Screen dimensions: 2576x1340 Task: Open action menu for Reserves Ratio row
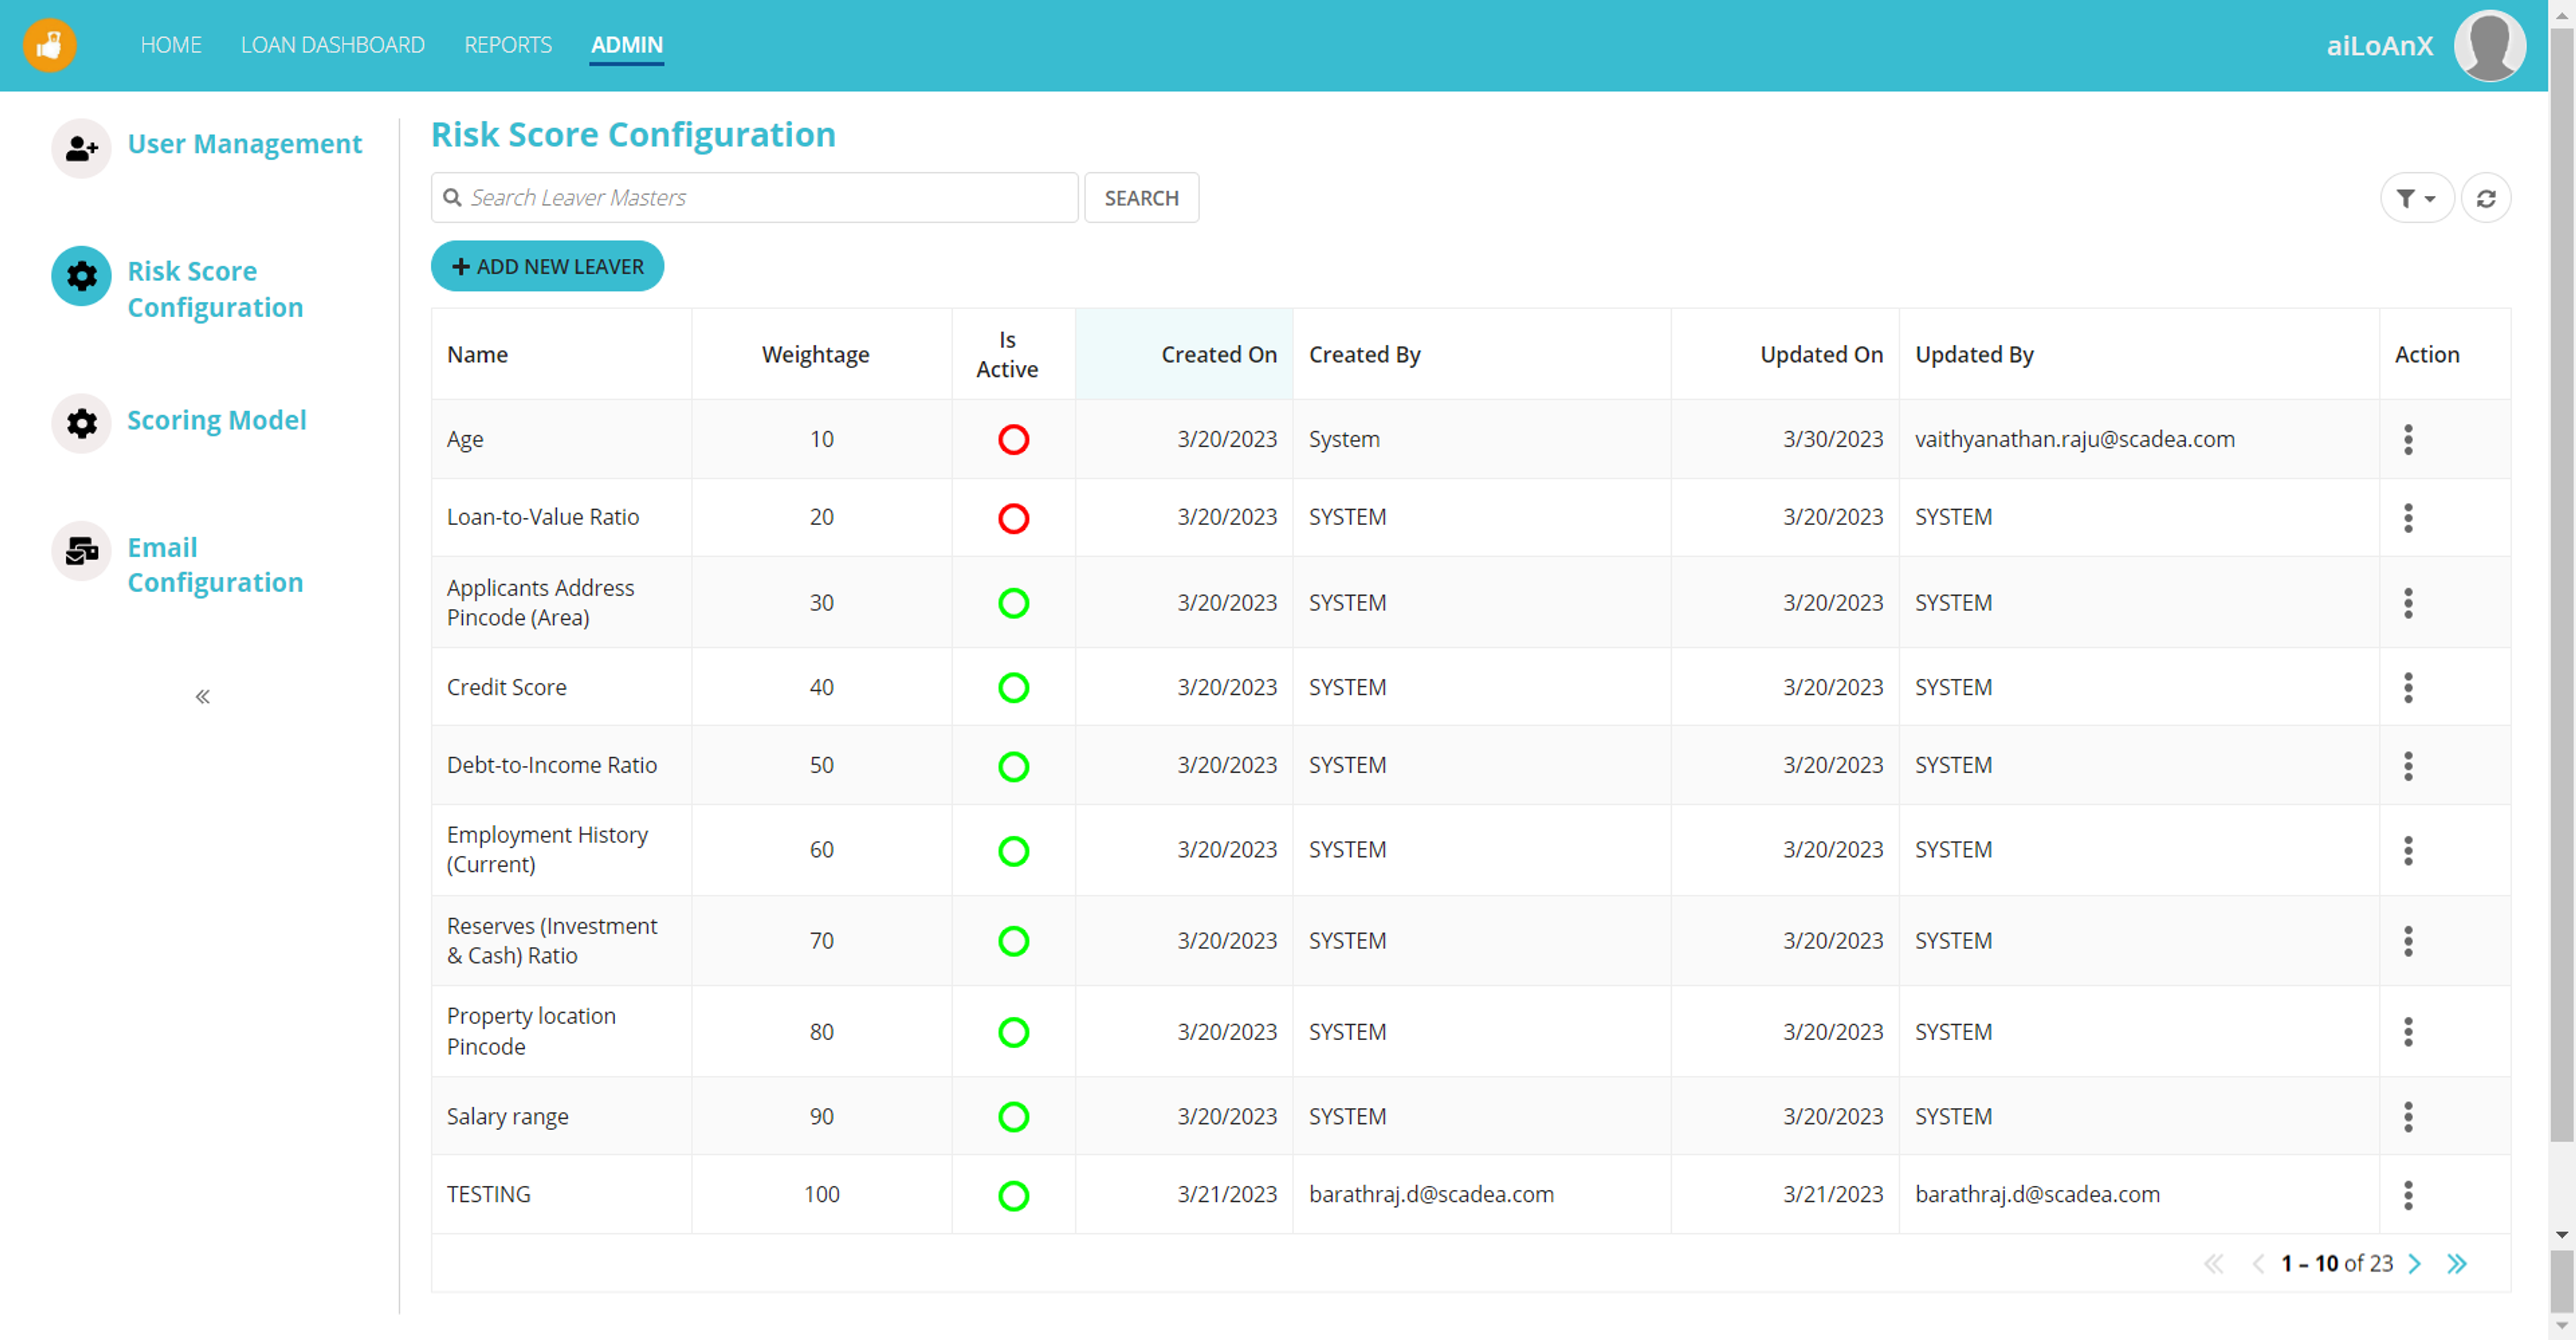pos(2408,941)
